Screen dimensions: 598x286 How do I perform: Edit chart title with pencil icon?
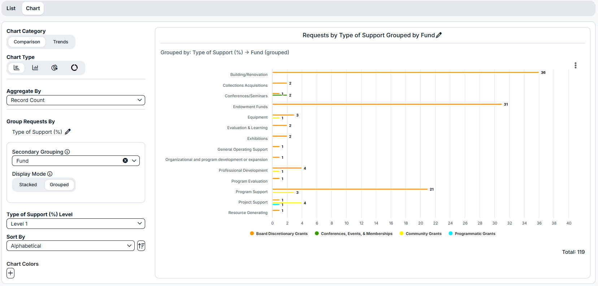[439, 35]
